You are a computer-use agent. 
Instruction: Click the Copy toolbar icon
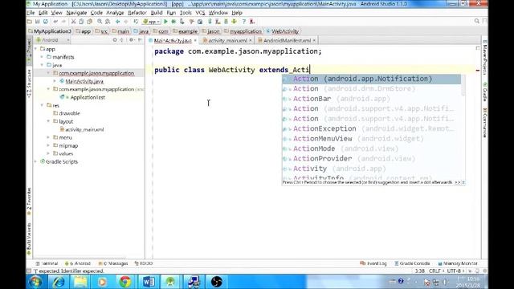click(x=81, y=22)
